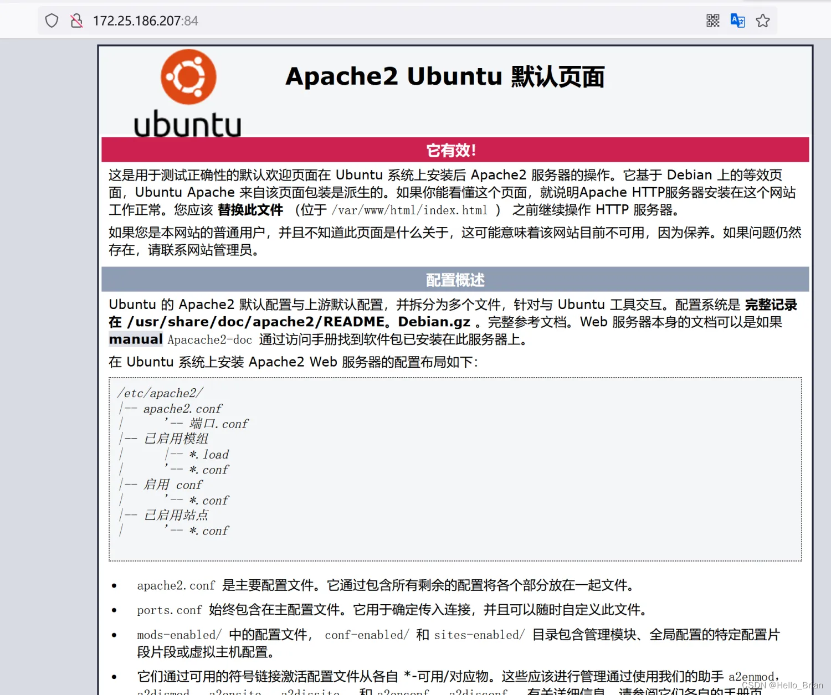Click the bold text '替换此文件'
Screen dimensions: 831x695
pyautogui.click(x=250, y=210)
